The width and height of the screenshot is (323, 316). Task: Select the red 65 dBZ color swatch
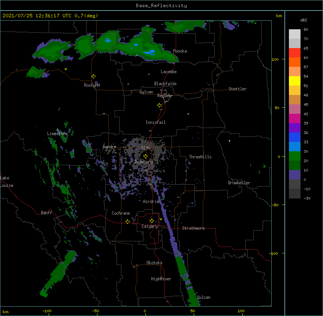(295, 53)
